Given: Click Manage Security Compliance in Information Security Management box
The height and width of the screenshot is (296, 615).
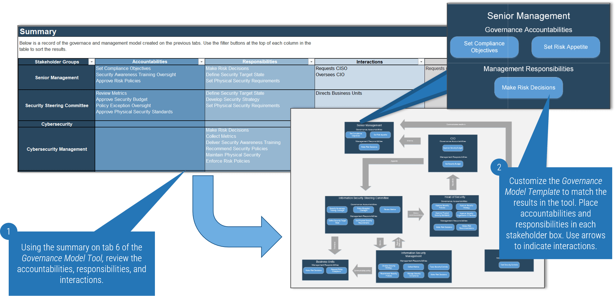Looking at the screenshot, I should point(413,274).
